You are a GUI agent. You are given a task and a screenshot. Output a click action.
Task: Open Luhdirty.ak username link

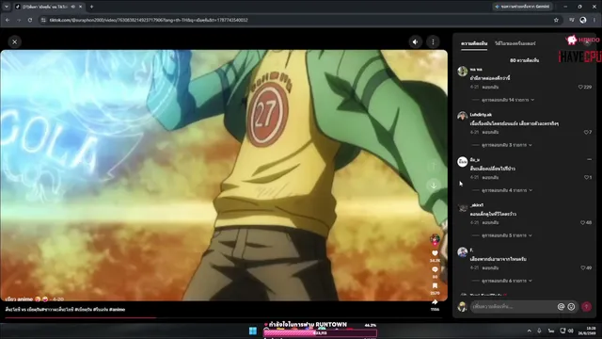tap(481, 115)
